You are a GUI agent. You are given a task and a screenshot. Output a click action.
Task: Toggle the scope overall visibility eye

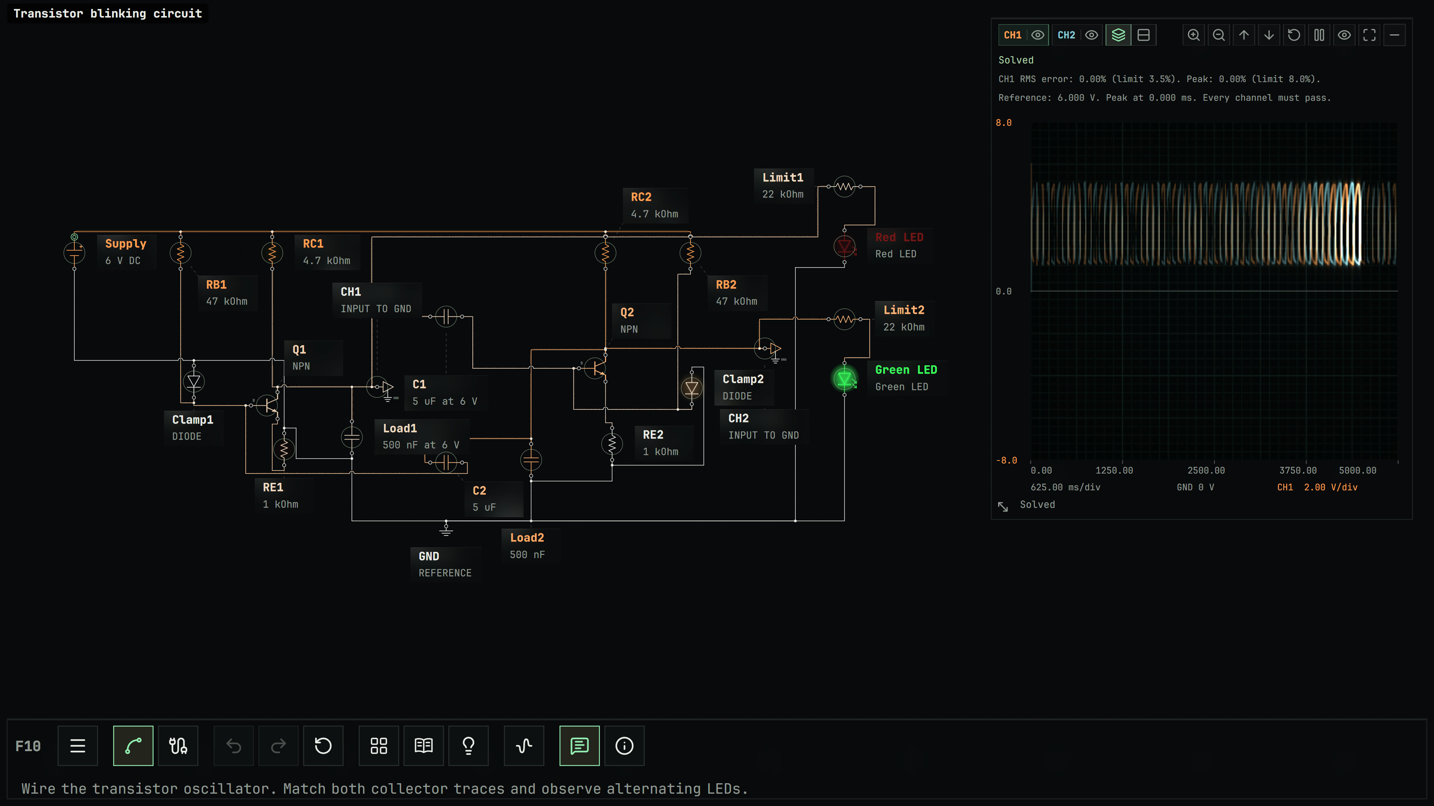tap(1344, 35)
